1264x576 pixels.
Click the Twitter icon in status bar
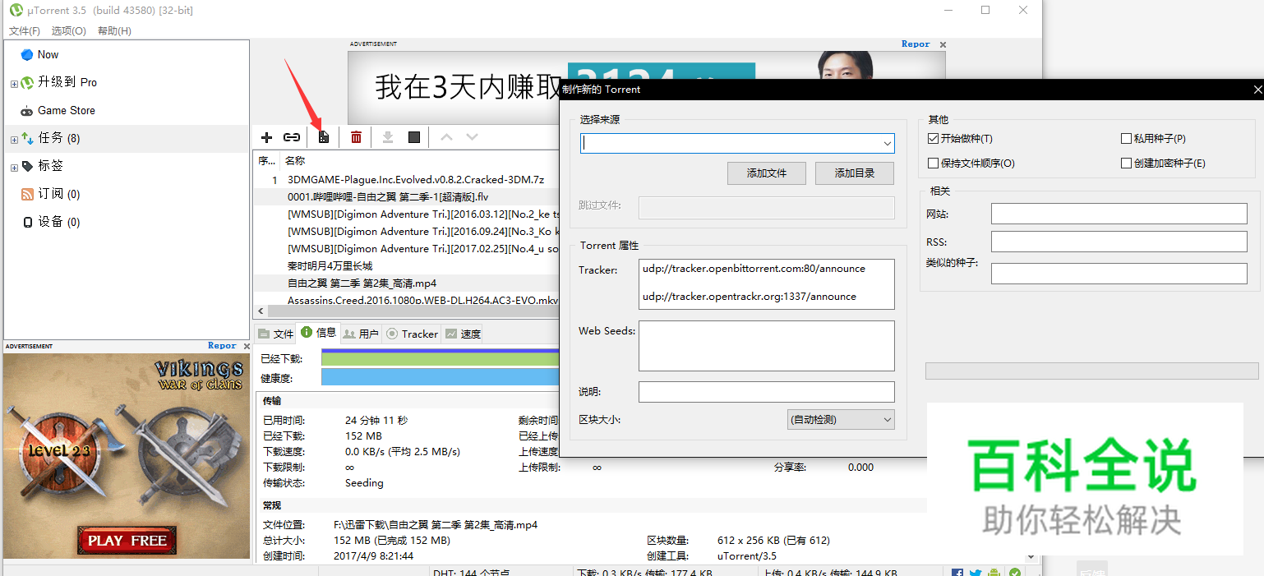click(976, 572)
